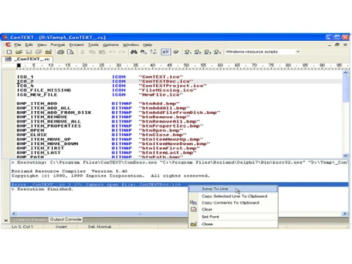Create a new file with toolbar icon
Viewport: 352px width, 264px height.
point(9,52)
